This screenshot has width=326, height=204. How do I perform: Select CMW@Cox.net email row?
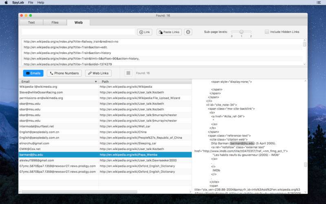105,149
